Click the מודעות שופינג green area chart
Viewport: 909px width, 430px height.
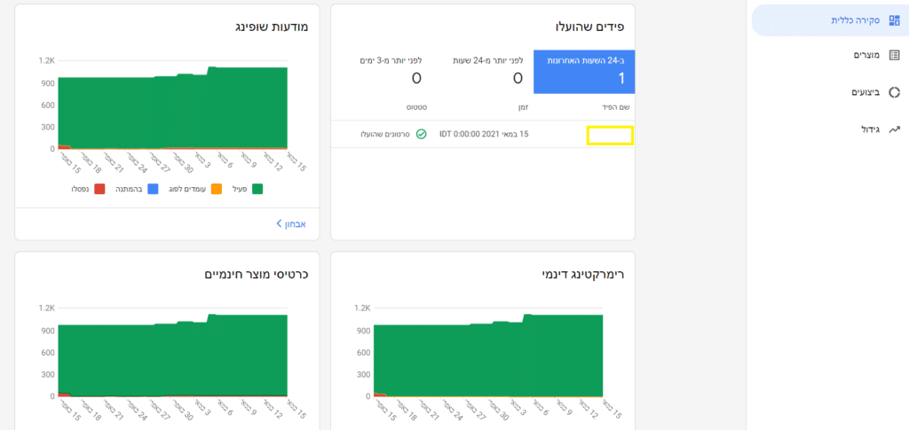point(173,110)
